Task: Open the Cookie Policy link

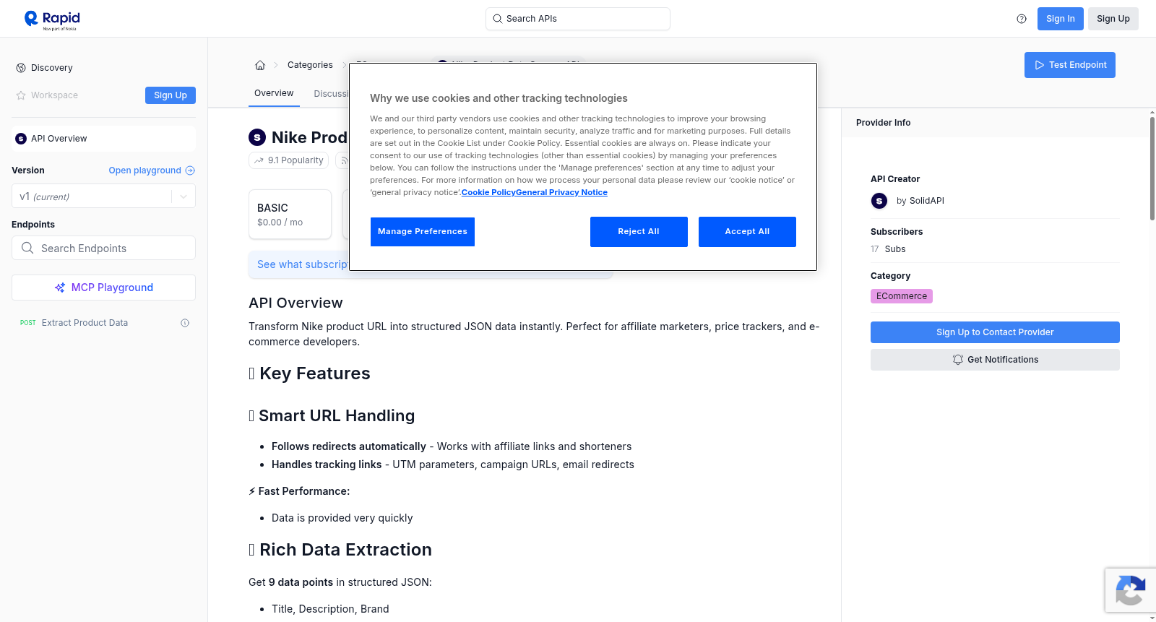Action: [488, 193]
